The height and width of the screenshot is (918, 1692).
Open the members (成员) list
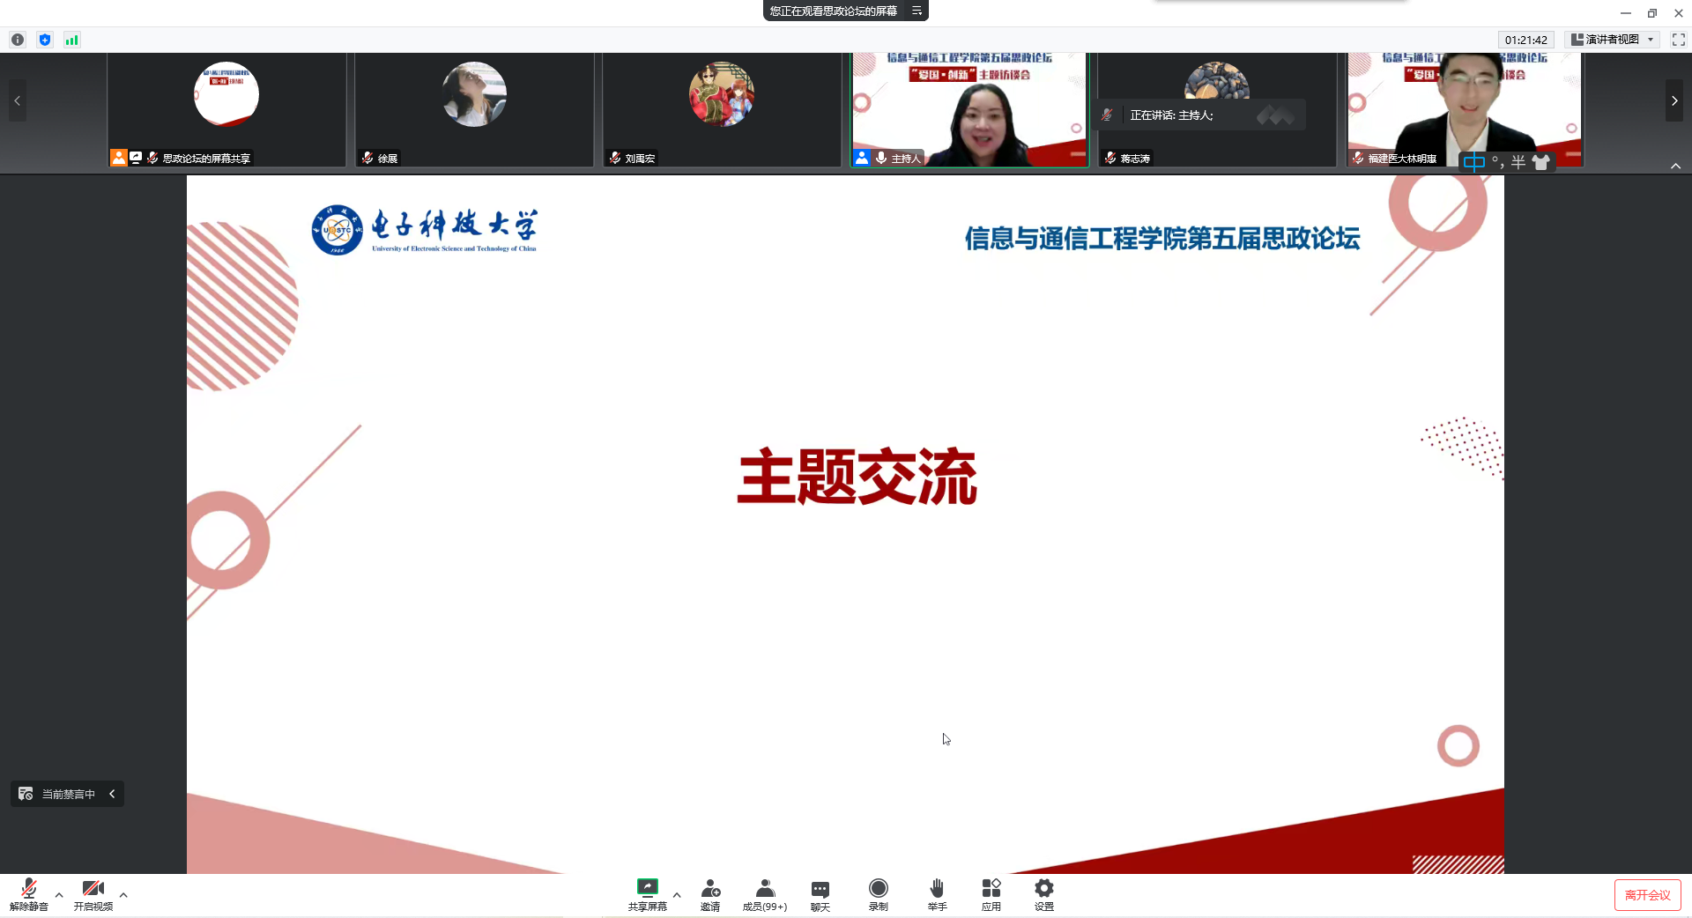(x=765, y=893)
